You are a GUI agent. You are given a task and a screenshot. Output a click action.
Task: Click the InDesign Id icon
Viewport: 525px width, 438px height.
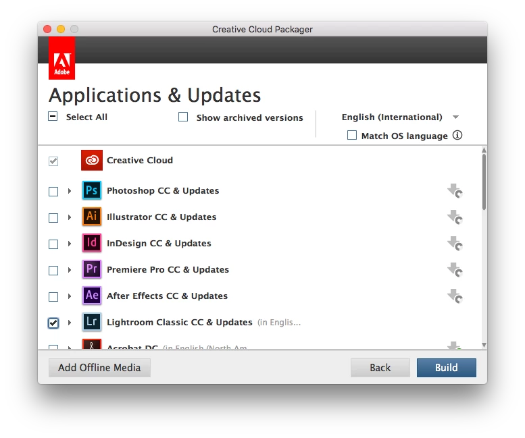(92, 243)
